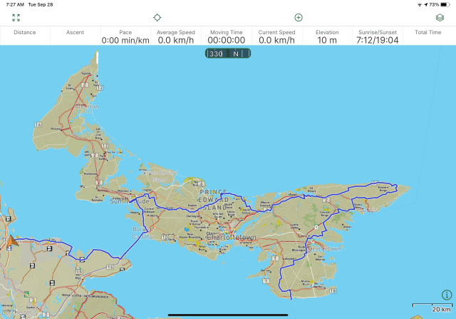Tap the orange current-position arrow marker

pyautogui.click(x=12, y=242)
